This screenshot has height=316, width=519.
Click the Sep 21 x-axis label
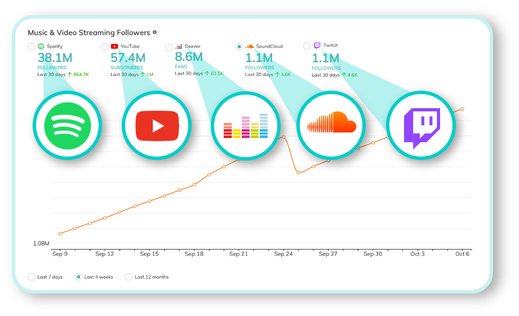coord(238,254)
